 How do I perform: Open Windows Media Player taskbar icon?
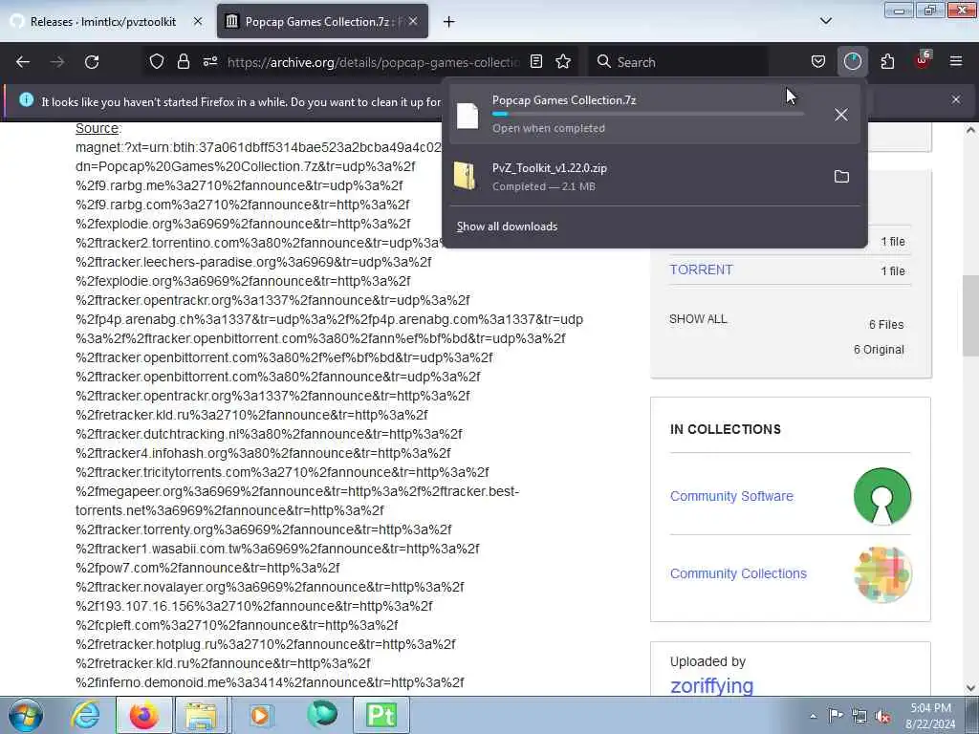[260, 715]
